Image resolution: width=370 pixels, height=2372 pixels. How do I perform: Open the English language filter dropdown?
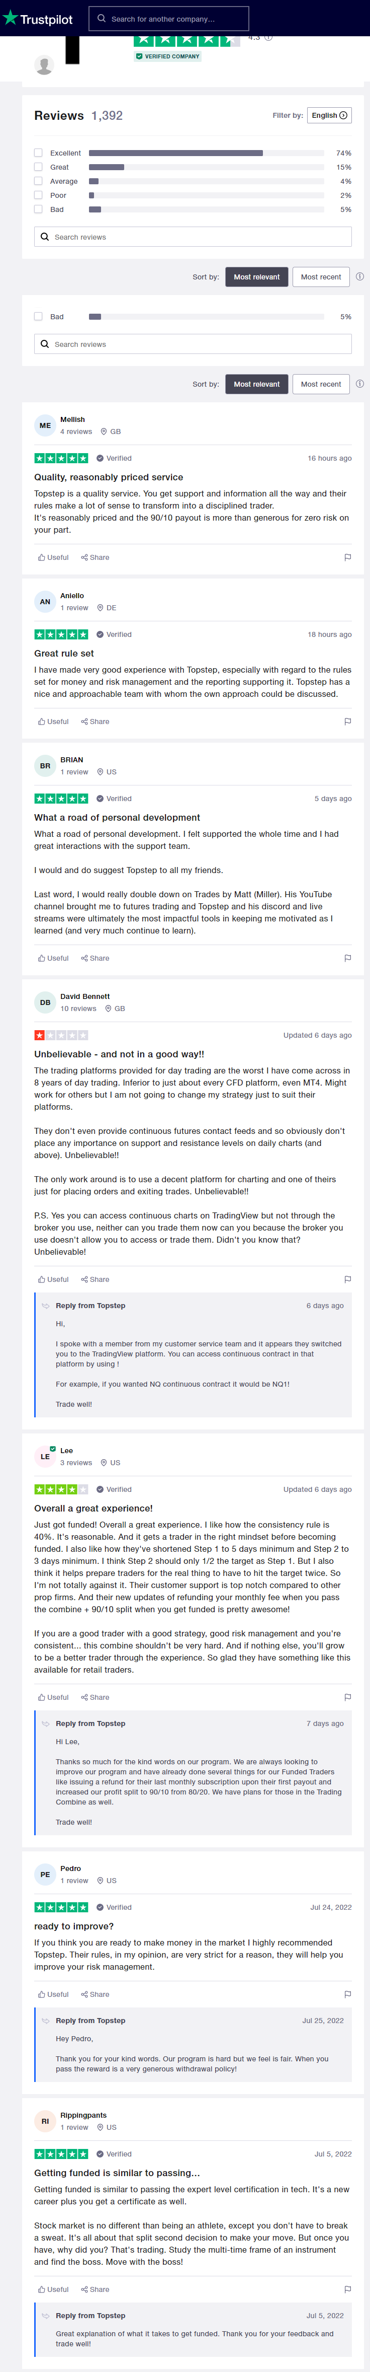pos(329,115)
